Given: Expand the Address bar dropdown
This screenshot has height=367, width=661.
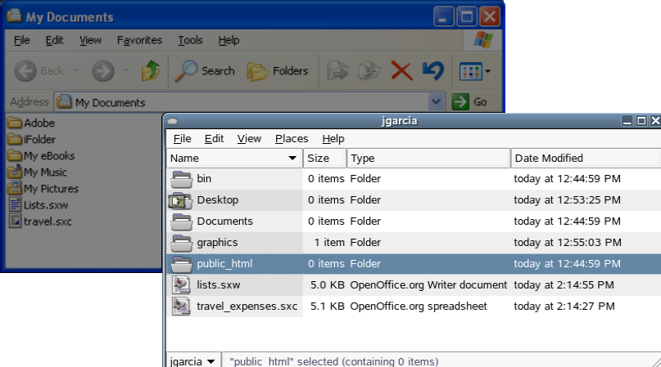Looking at the screenshot, I should (437, 102).
